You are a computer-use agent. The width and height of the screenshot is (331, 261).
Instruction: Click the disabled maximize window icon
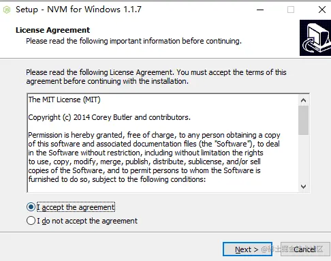(x=291, y=10)
